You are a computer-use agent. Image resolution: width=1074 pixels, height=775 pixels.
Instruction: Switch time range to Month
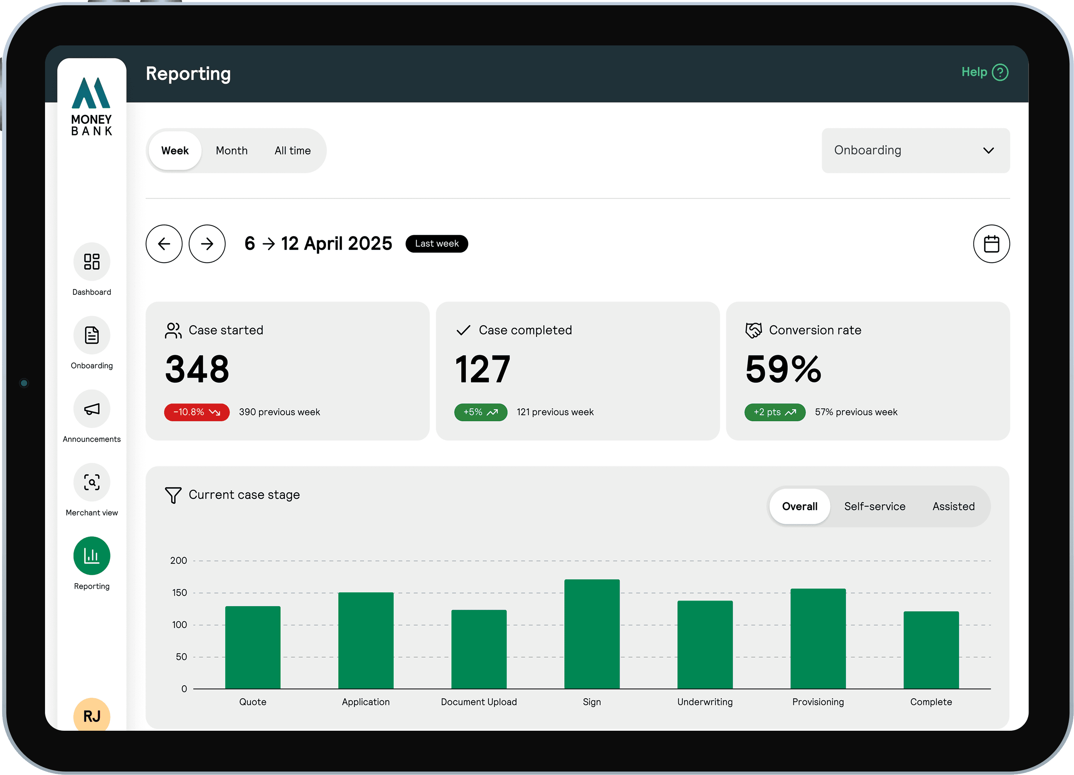click(x=232, y=151)
